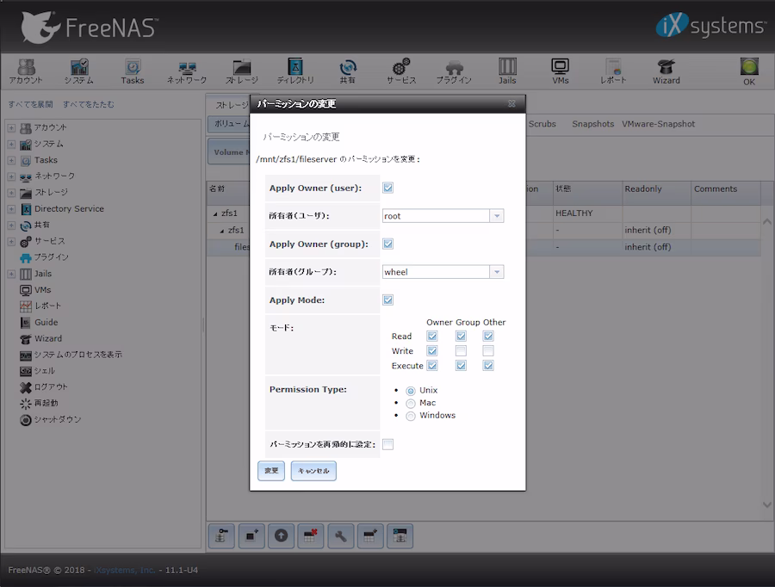Click the wrench edit options icon

click(x=340, y=536)
